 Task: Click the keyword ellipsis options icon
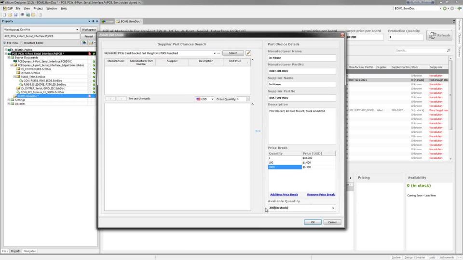point(219,53)
